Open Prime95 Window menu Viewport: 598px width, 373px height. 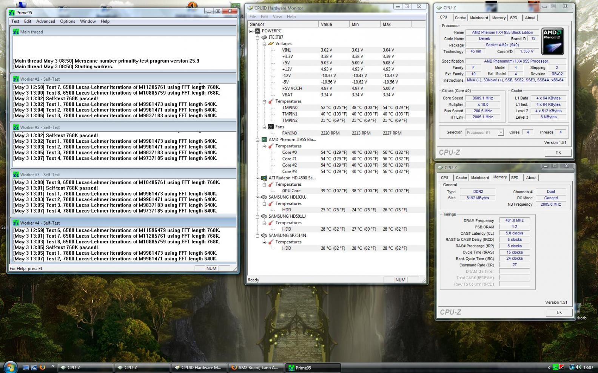(88, 21)
